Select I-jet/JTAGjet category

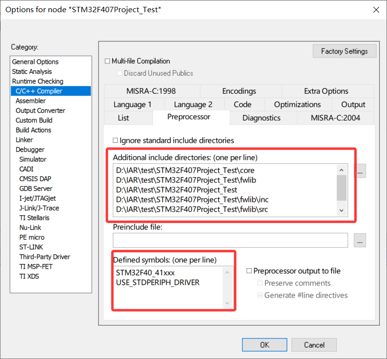[x=38, y=199]
